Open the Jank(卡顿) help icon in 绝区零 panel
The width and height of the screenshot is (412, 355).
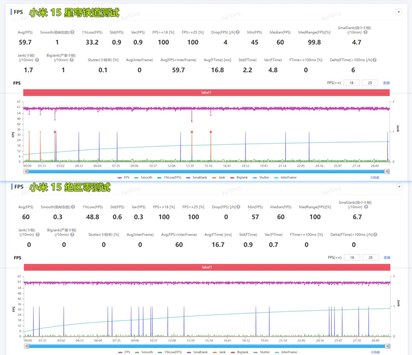[37, 235]
